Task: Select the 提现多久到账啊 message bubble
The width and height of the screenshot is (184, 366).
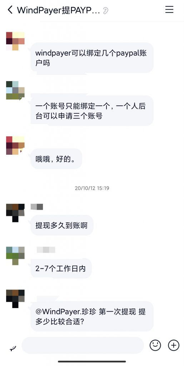Action: click(x=62, y=226)
